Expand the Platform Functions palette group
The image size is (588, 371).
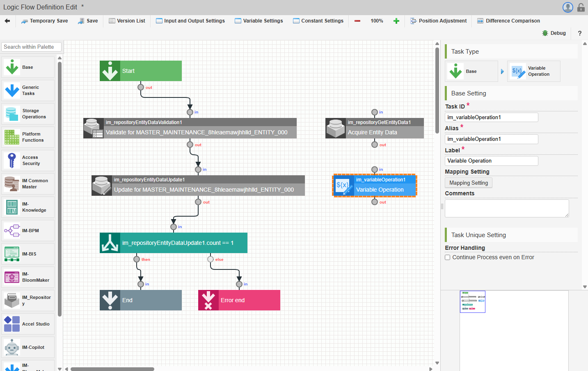coord(28,137)
